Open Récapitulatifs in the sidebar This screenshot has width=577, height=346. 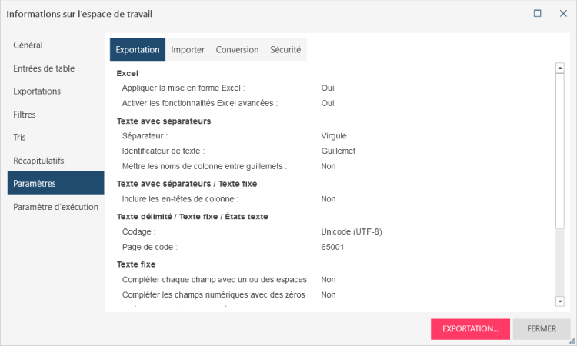click(x=38, y=161)
